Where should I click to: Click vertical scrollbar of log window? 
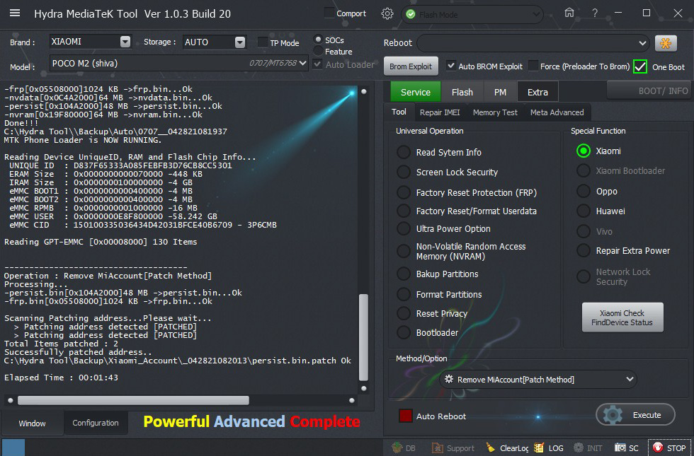(363, 337)
